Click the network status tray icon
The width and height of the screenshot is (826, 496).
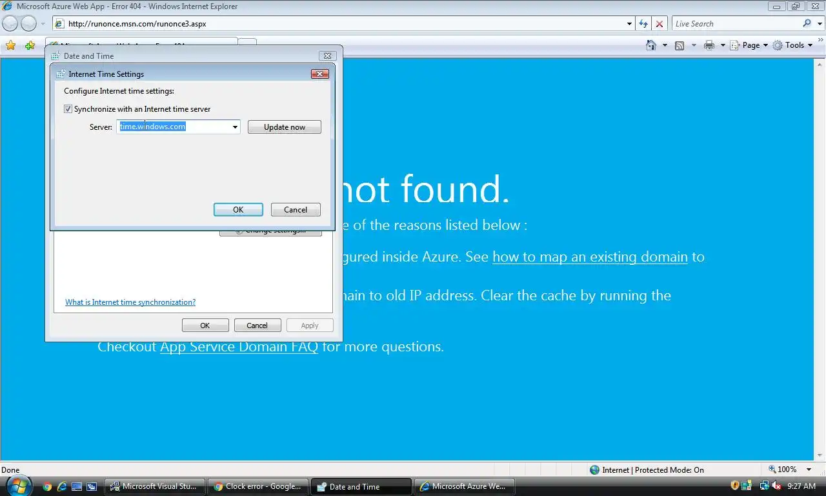pos(764,486)
